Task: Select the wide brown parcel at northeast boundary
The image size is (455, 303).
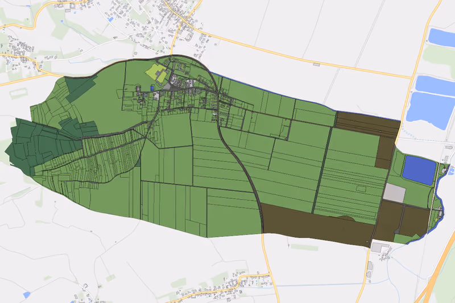Action: click(367, 124)
